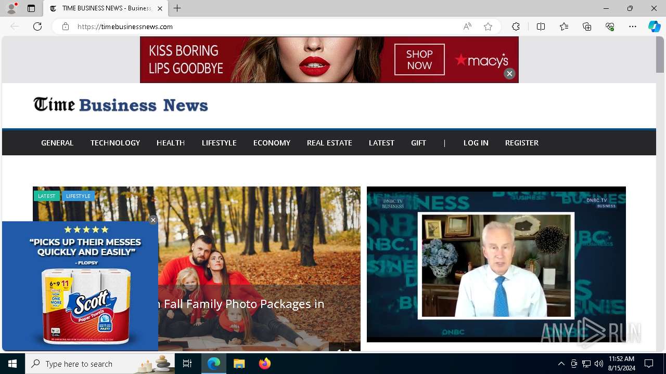Open the network status icon

[586, 364]
